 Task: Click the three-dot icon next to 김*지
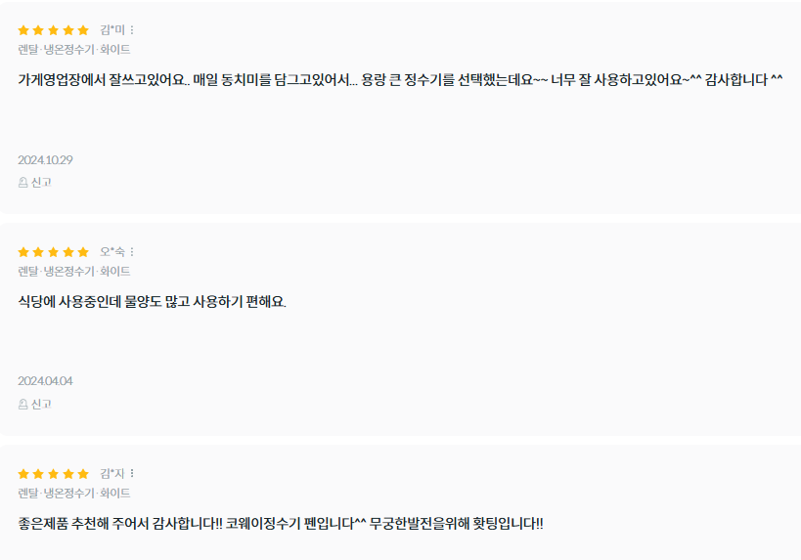[132, 474]
